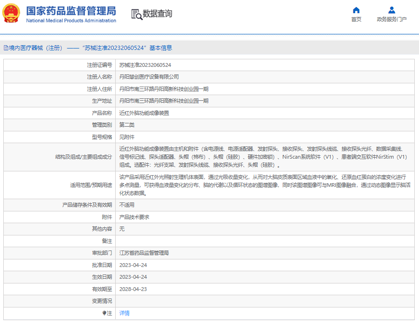Screen dimensions: 419x323
Task: Click the 备注 label
Action: tap(107, 241)
